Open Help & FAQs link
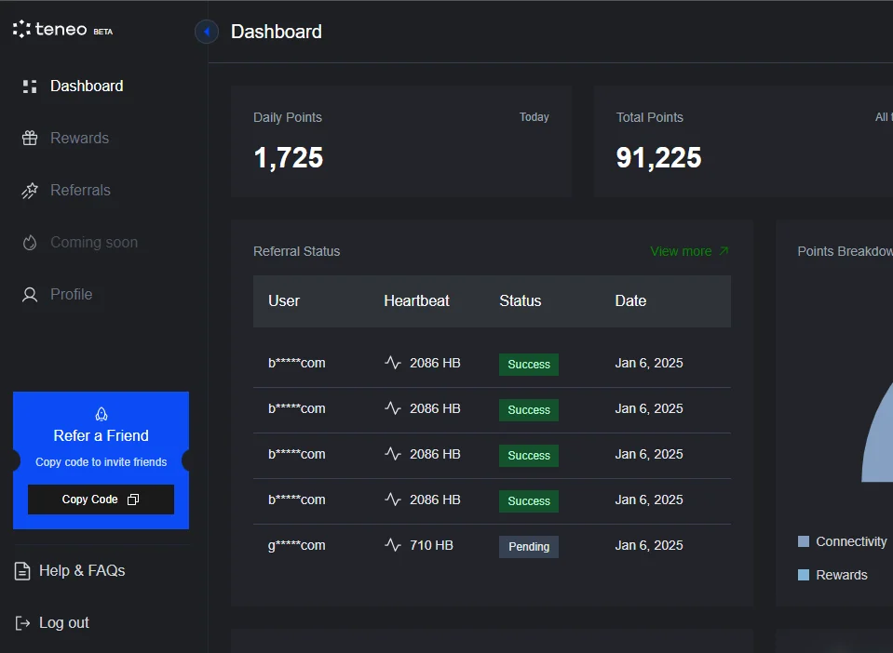 point(82,570)
